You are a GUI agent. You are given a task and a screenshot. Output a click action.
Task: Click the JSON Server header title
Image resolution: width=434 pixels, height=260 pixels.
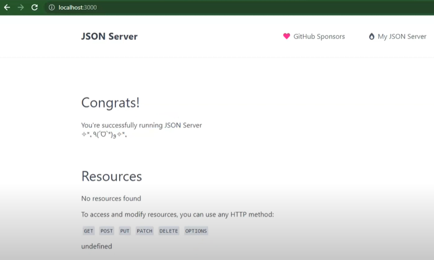pyautogui.click(x=109, y=36)
